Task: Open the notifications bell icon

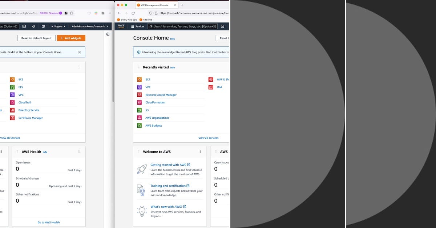Action: (x=33, y=26)
